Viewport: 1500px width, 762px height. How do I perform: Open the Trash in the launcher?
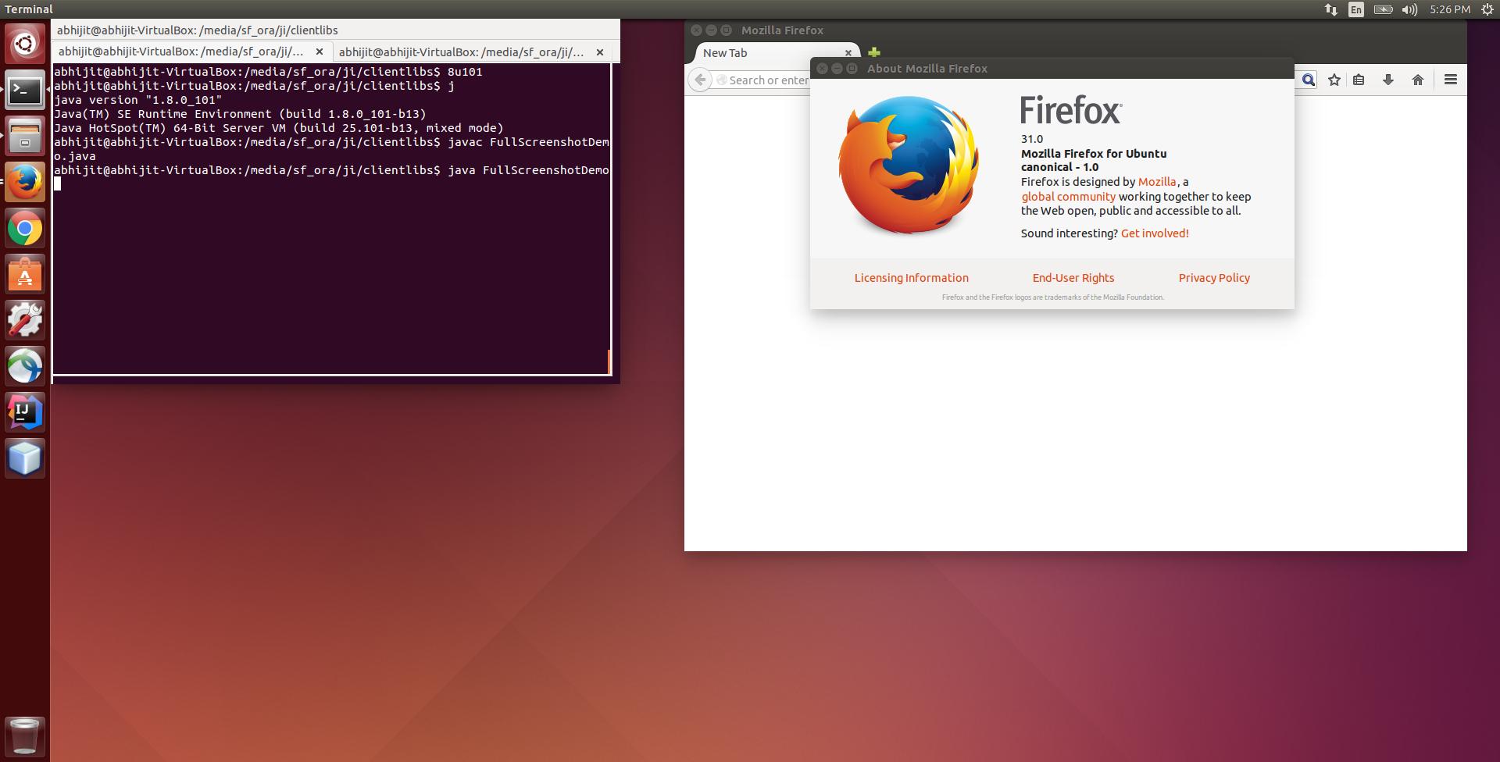[x=25, y=735]
